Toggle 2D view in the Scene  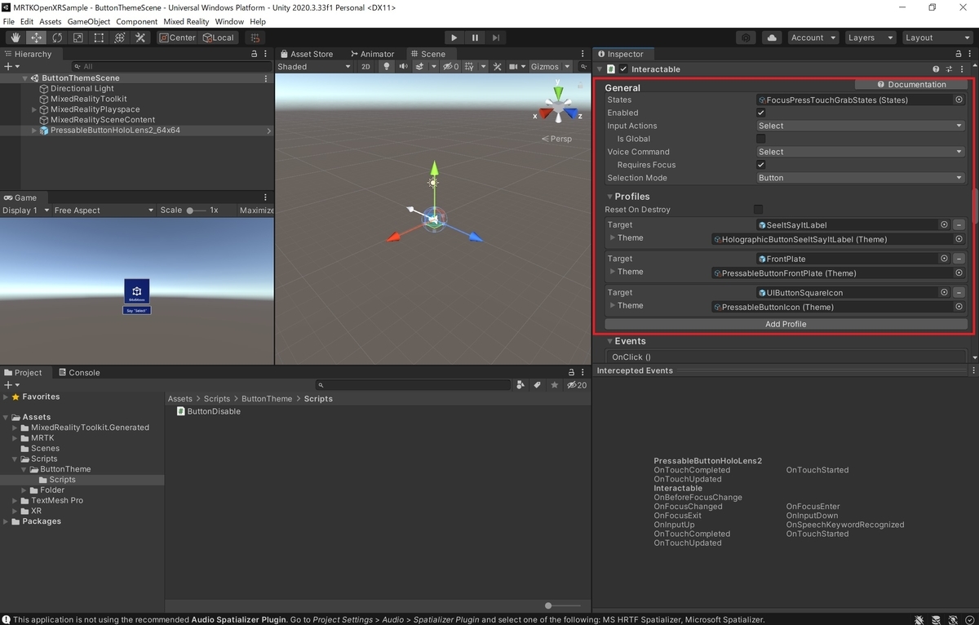point(366,67)
